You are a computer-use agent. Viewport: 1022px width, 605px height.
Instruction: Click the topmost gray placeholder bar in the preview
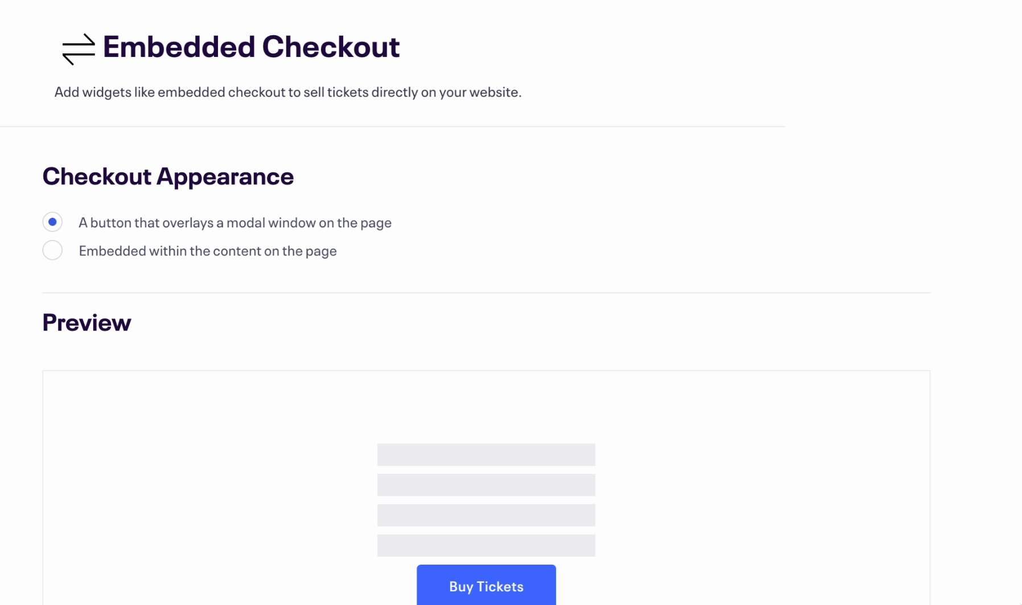click(486, 455)
